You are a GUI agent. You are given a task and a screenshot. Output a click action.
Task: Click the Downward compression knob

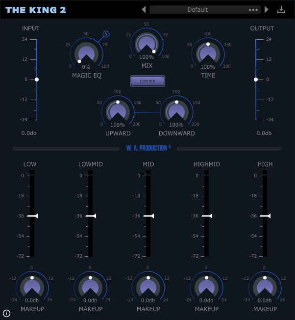point(176,111)
